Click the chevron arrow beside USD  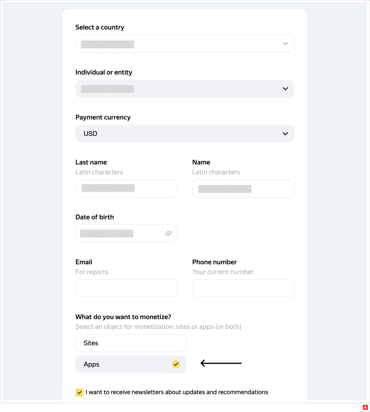pos(285,133)
